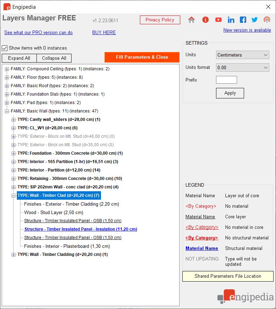This screenshot has width=276, height=309.
Task: Click the BUY HERE link
Action: pos(104,32)
